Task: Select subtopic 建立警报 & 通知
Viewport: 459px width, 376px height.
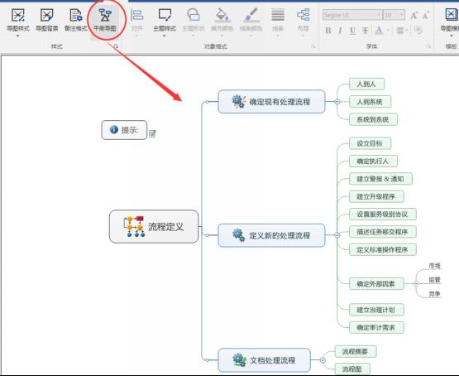Action: (x=380, y=179)
